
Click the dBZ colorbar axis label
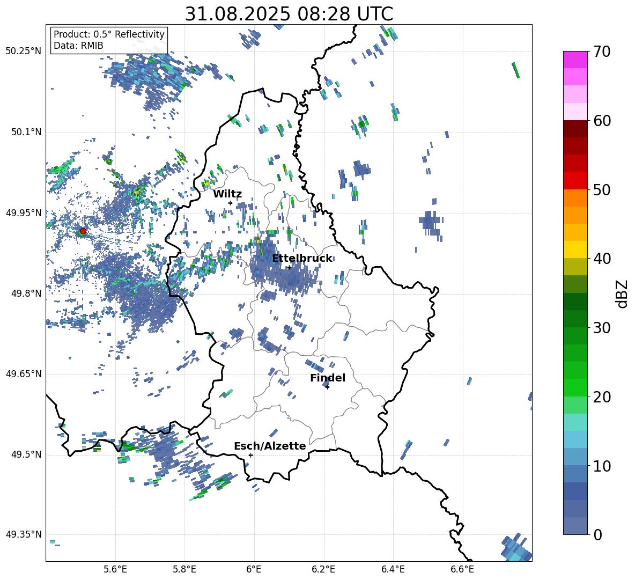pos(622,293)
